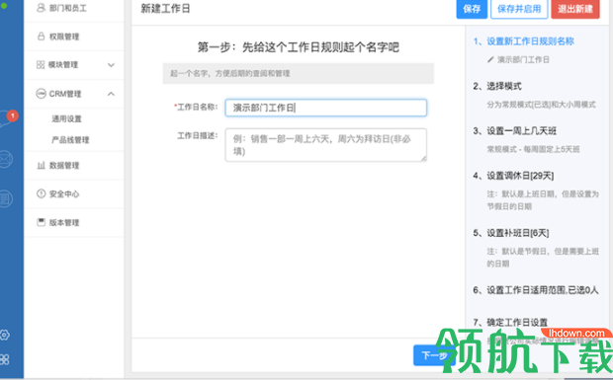Go to step 2 选择模式
Viewport: 613px width, 380px height.
coord(497,86)
